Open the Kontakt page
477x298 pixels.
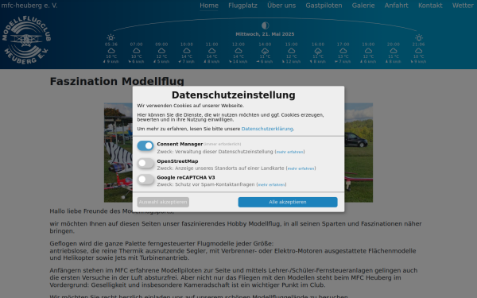pyautogui.click(x=430, y=6)
